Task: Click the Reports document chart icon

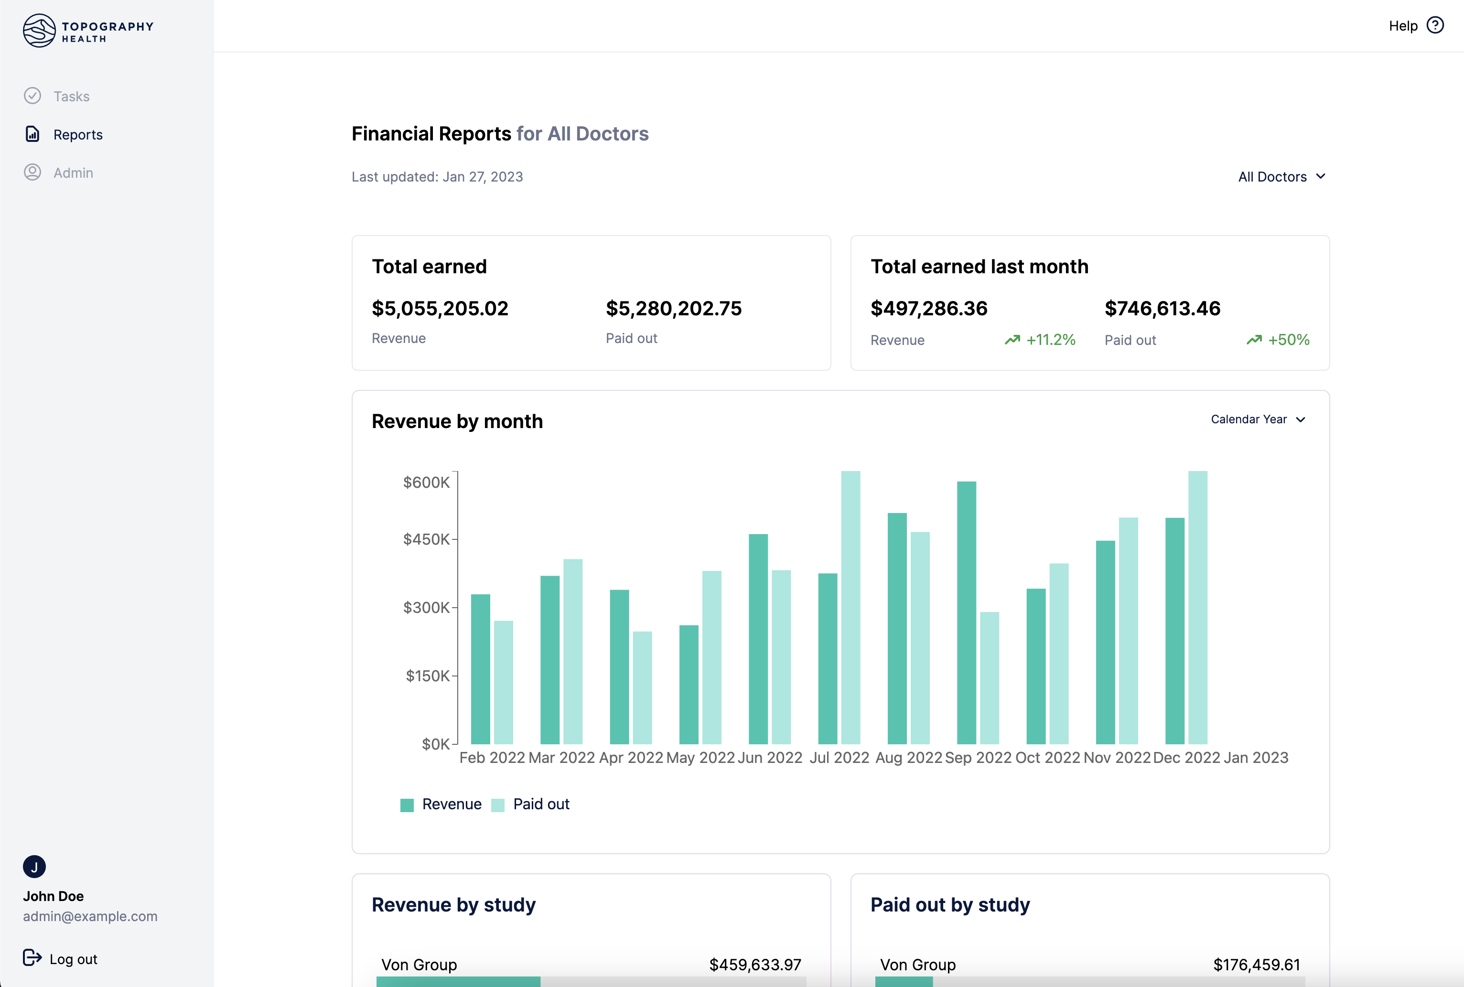Action: tap(32, 134)
